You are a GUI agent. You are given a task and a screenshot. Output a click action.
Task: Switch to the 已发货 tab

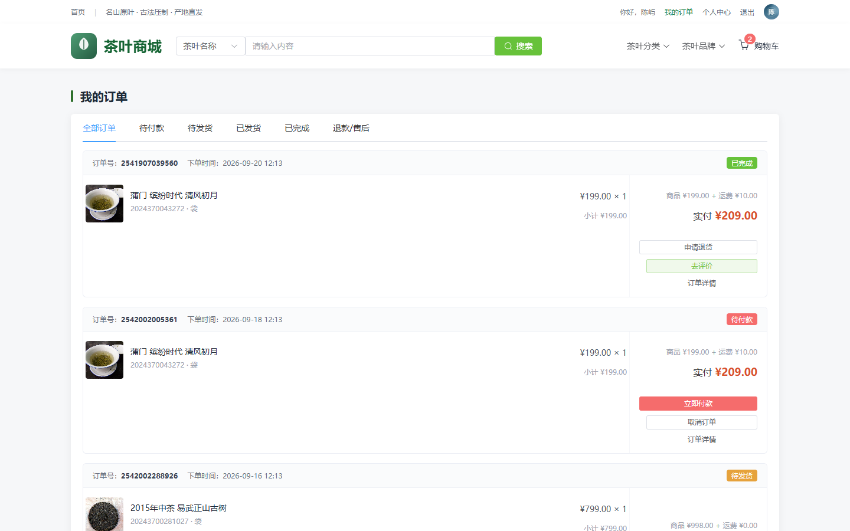pyautogui.click(x=249, y=128)
